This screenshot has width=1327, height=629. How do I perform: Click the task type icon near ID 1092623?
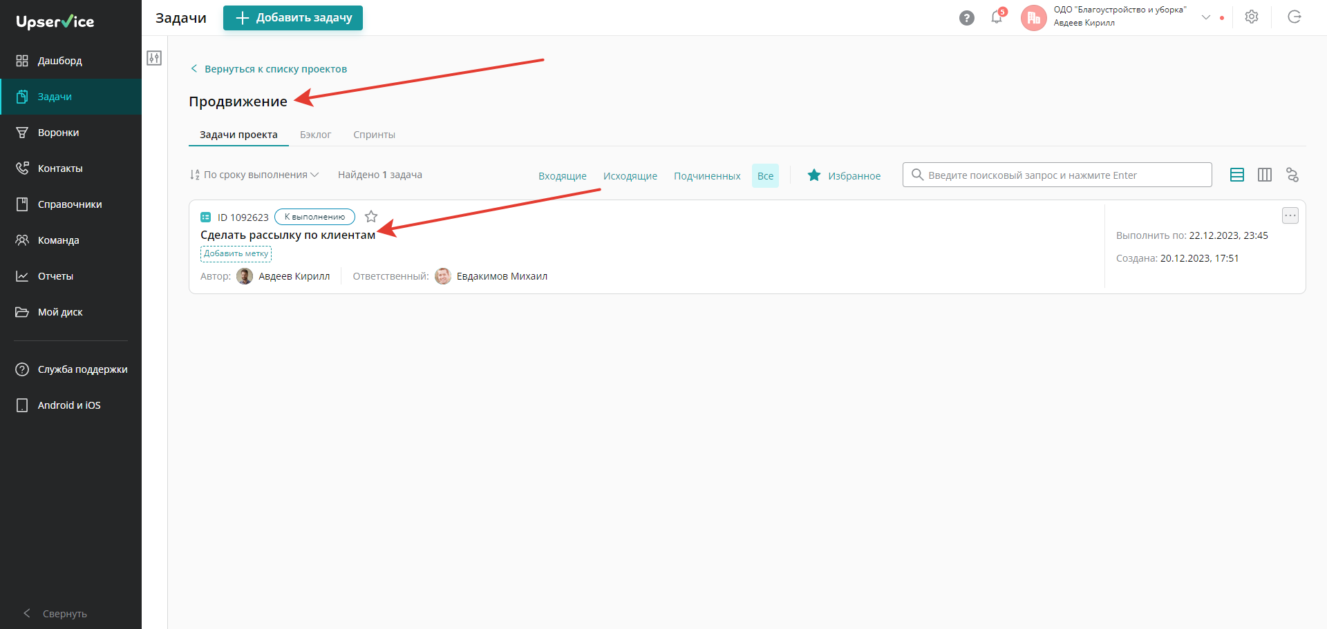click(206, 217)
